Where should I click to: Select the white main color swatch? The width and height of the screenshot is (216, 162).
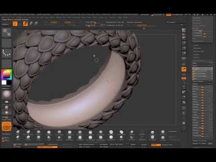pos(4,82)
